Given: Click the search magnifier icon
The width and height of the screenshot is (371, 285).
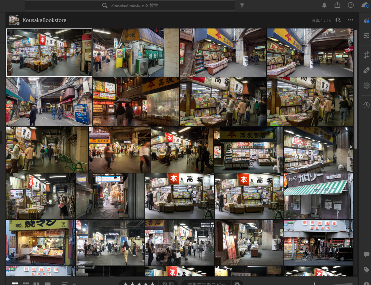Looking at the screenshot, I should [x=105, y=6].
